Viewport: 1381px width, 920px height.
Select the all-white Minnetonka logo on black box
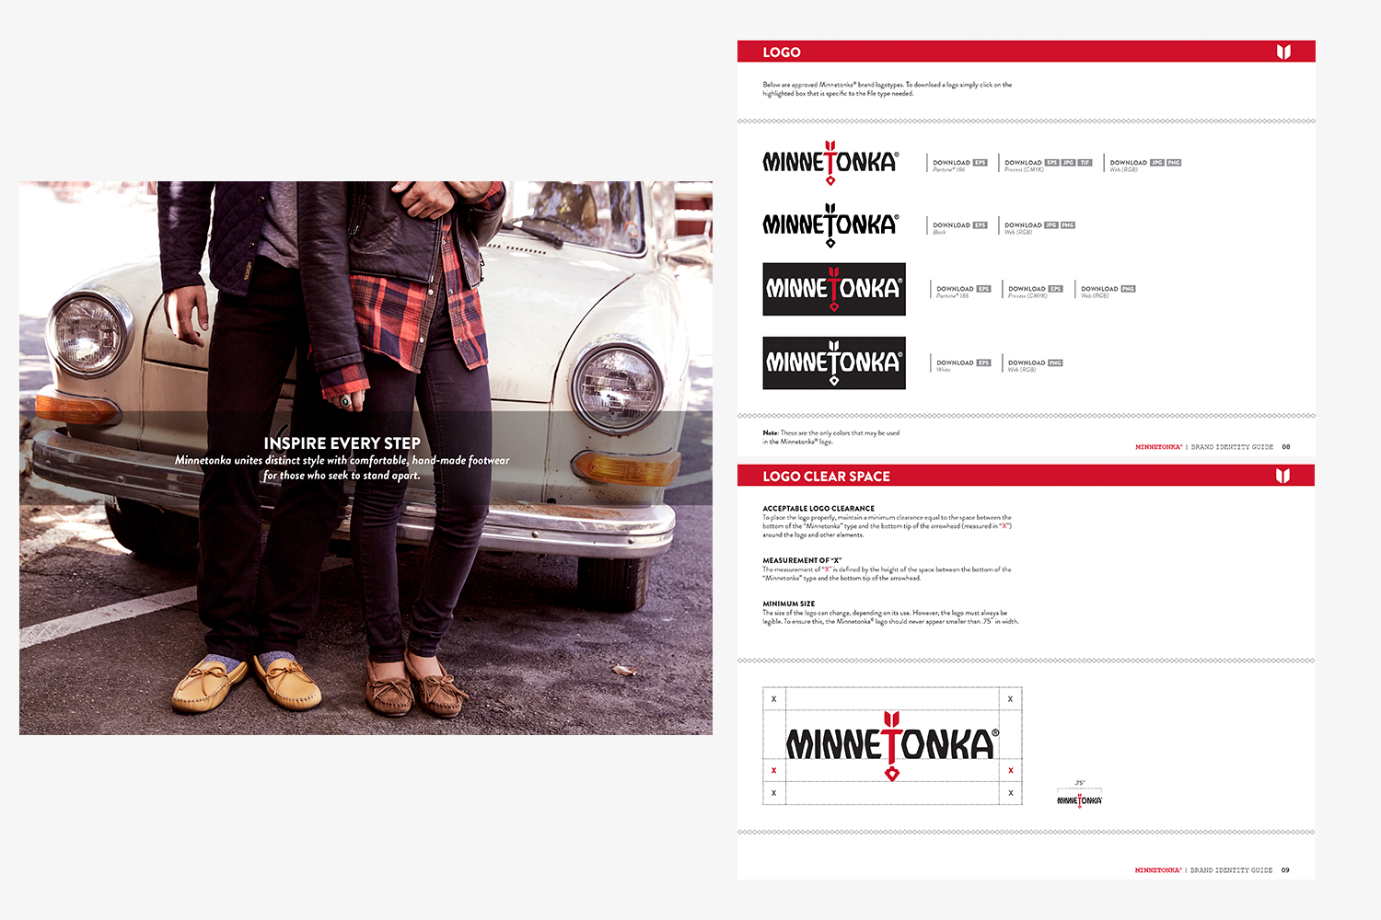pos(834,362)
